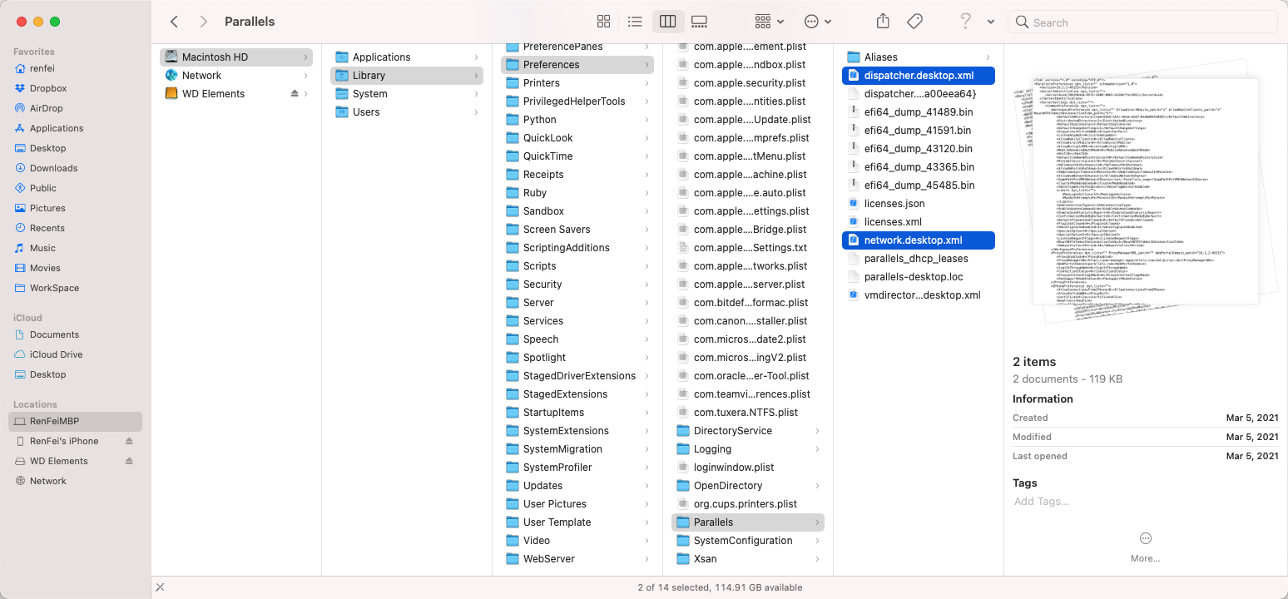Eject WD Elements in the sidebar
This screenshot has height=599, width=1288.
point(129,461)
